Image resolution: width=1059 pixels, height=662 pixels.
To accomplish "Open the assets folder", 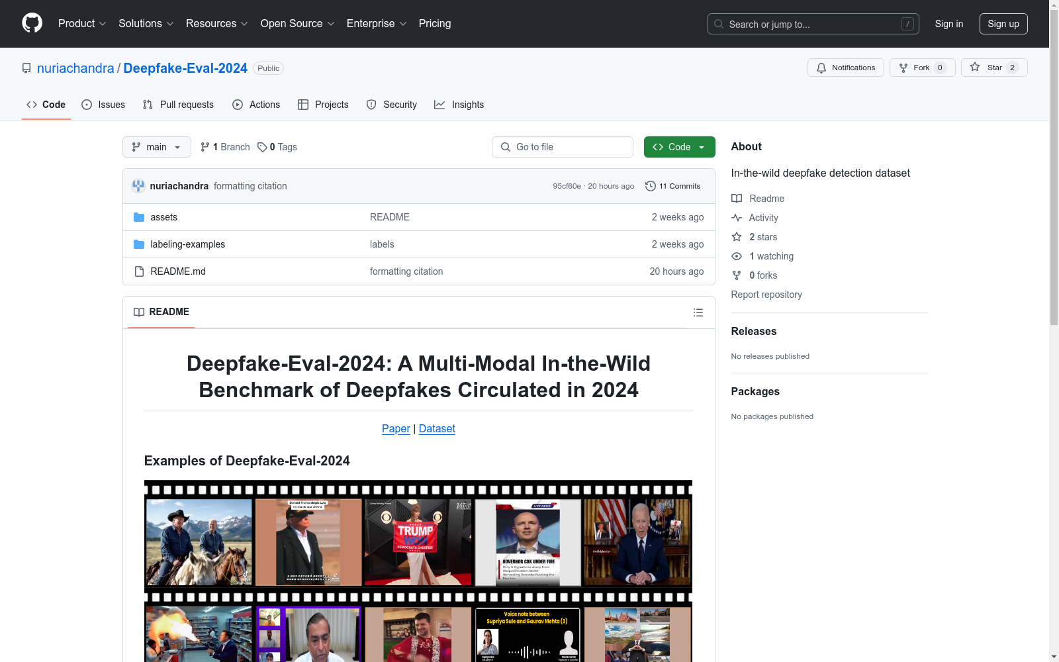I will 163,217.
